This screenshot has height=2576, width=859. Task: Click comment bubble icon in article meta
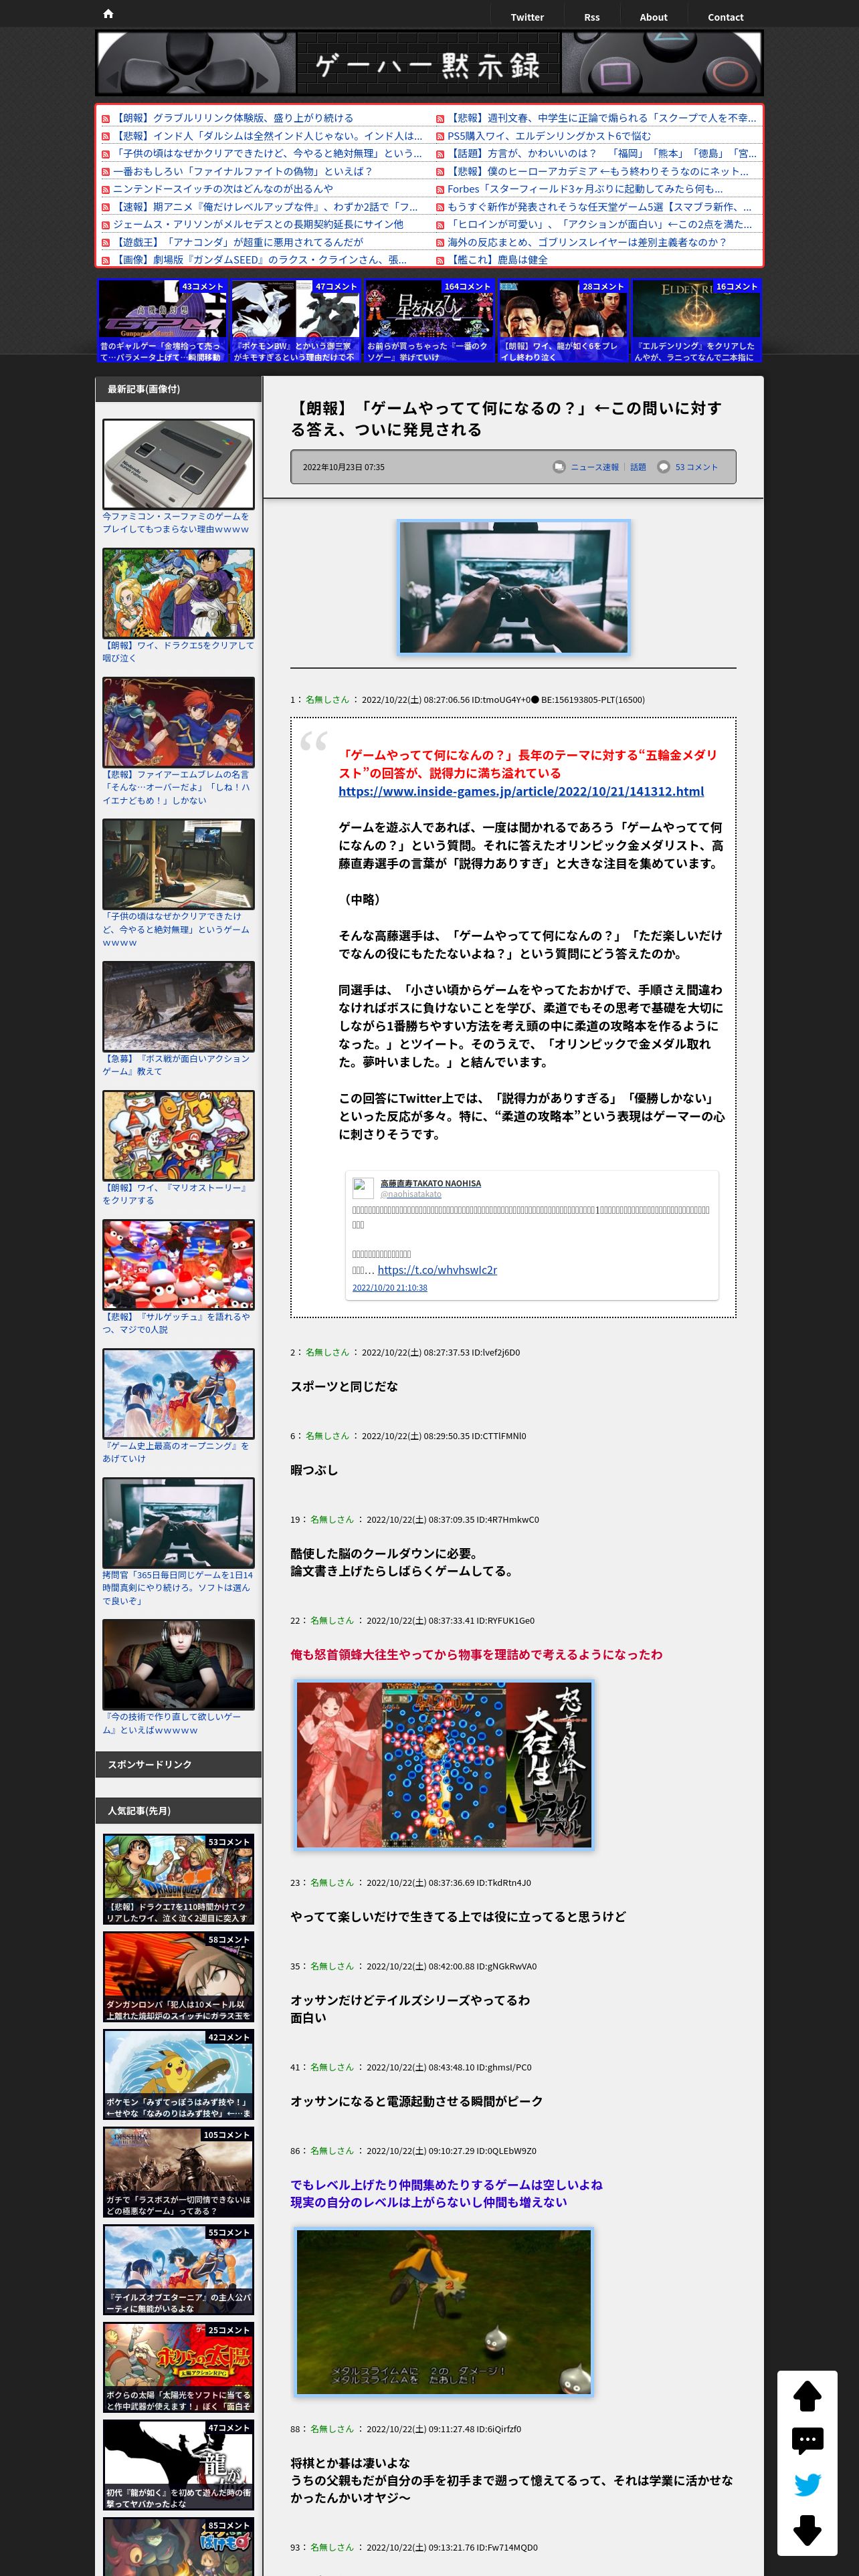coord(663,467)
